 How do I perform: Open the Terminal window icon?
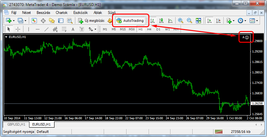click(x=61, y=21)
